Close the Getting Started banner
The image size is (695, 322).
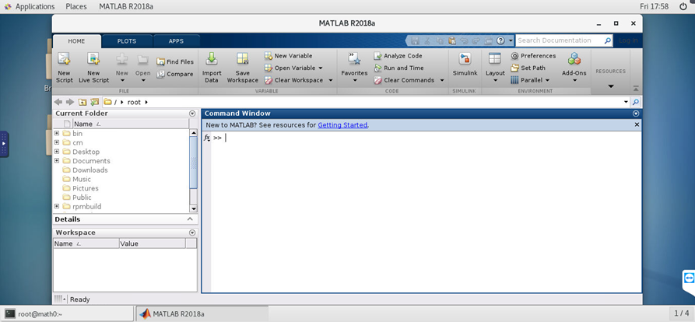(x=637, y=125)
